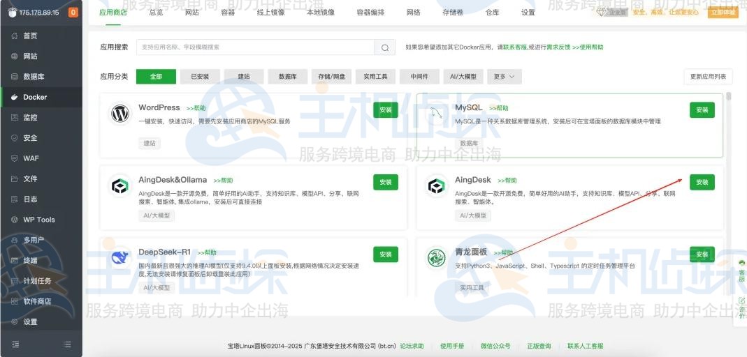Click the database icon beside sidebar 数据库
The height and width of the screenshot is (357, 747).
(14, 77)
